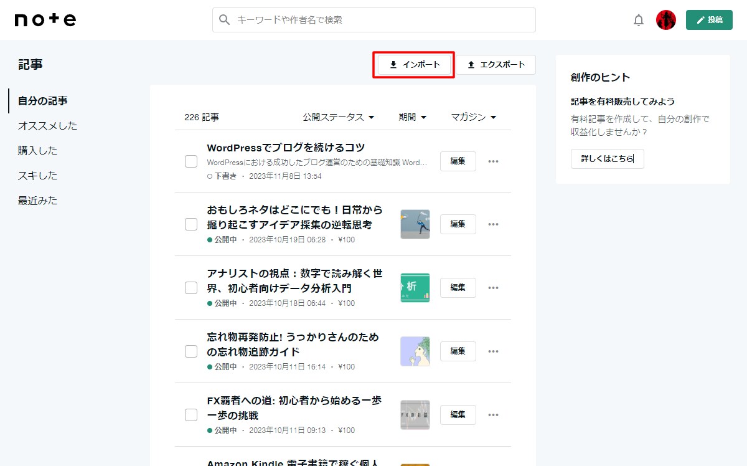The height and width of the screenshot is (466, 747).
Task: Edit the 忘れ物再発防止 article
Action: point(458,351)
